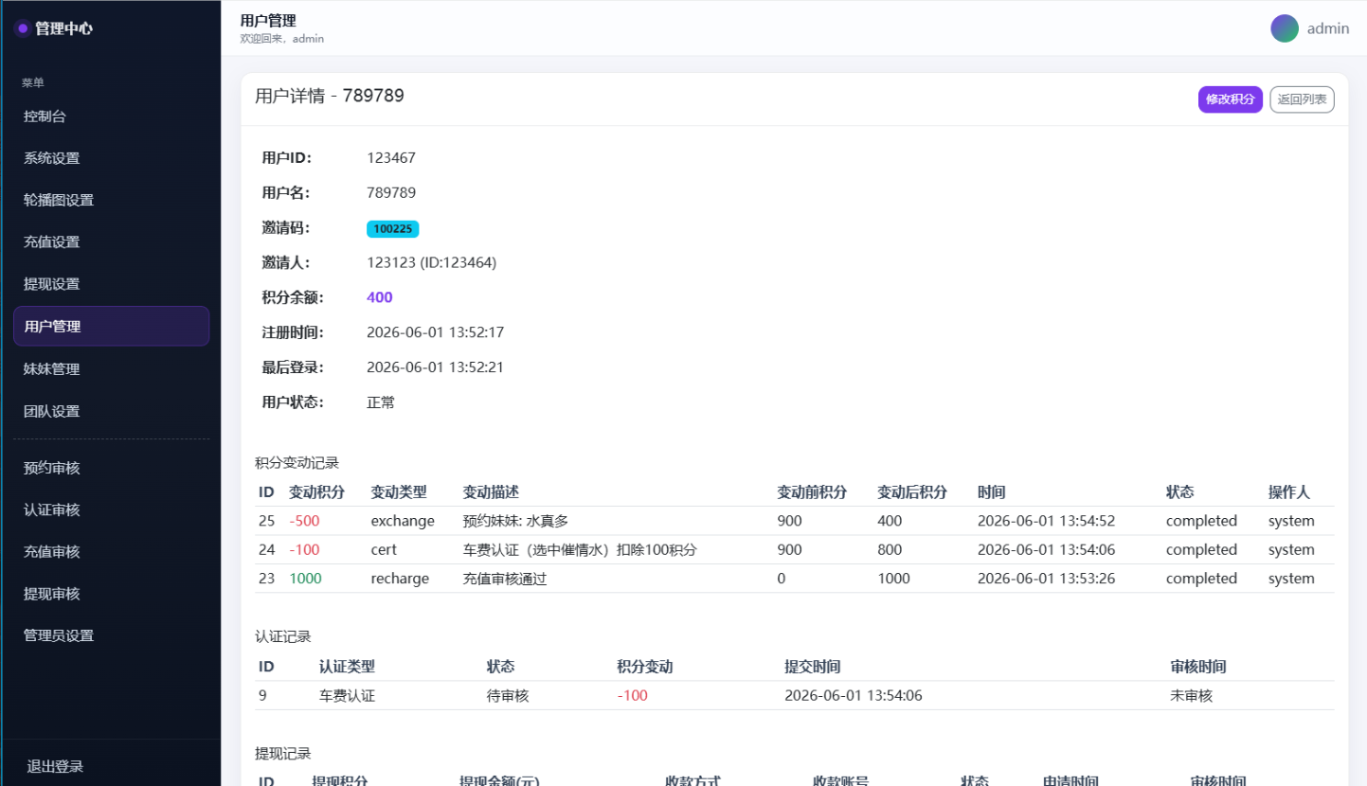Click ID 25 in points record

point(266,521)
